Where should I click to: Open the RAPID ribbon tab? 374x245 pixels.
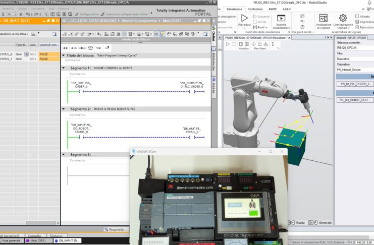[x=273, y=9]
